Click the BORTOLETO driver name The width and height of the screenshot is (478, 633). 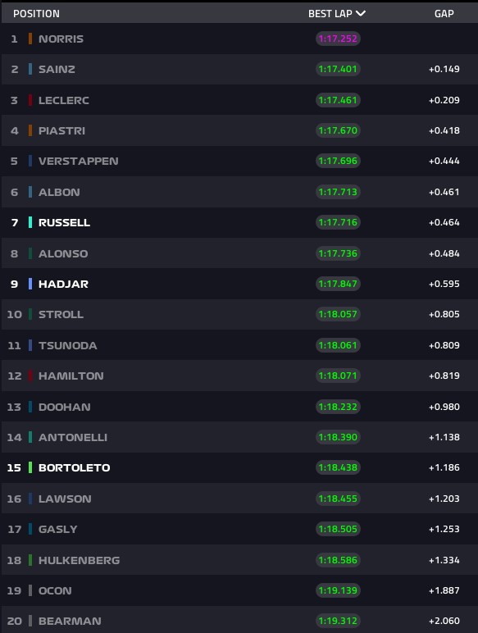[75, 467]
